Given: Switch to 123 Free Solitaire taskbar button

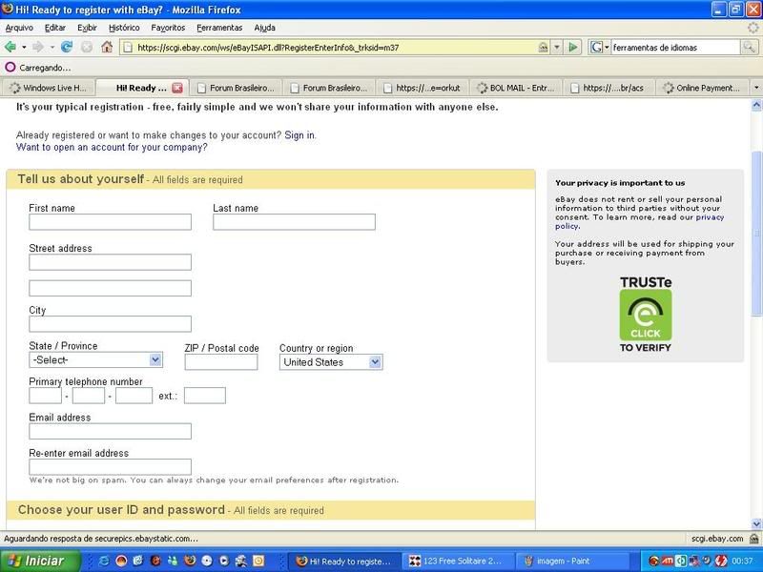Looking at the screenshot, I should 458,561.
